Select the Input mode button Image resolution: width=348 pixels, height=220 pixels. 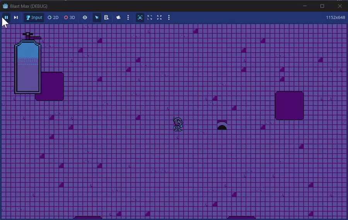[x=34, y=17]
